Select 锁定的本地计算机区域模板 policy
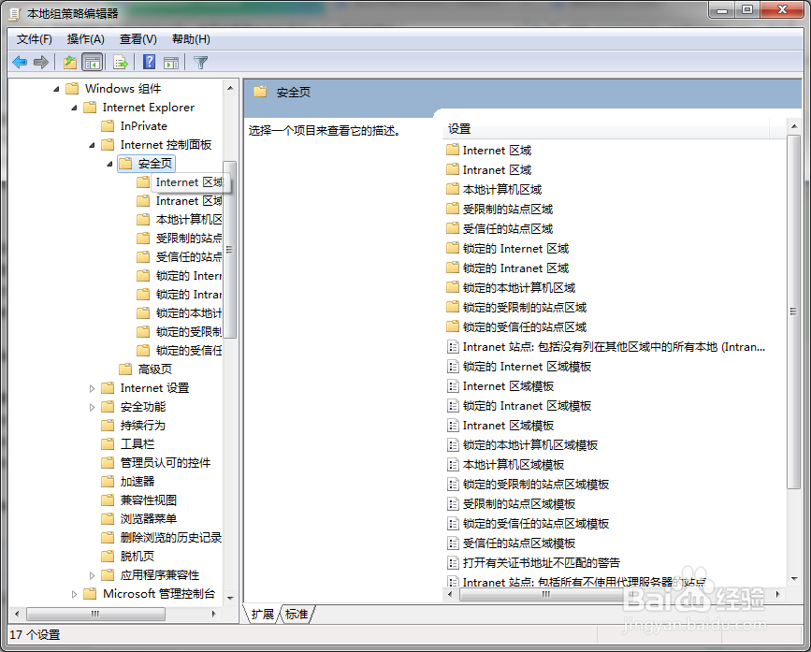This screenshot has width=811, height=652. coord(530,444)
